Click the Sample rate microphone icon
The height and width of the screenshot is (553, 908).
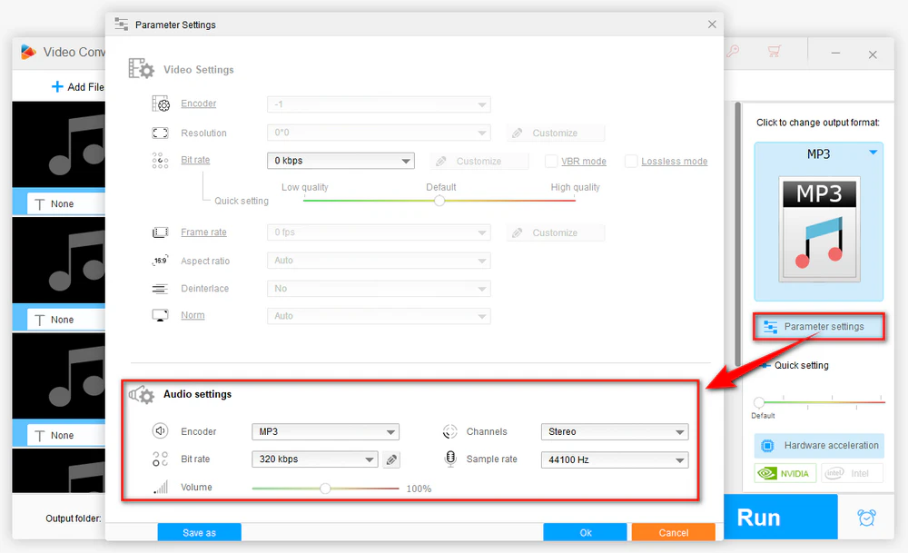[450, 459]
